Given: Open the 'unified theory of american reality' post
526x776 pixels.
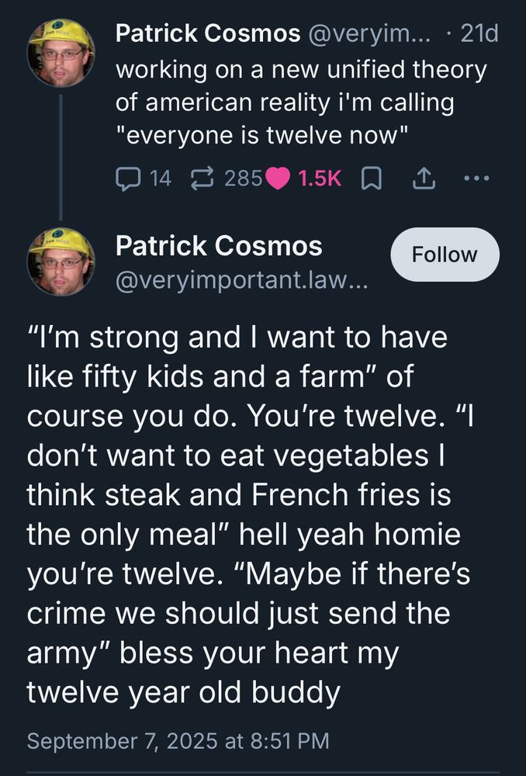Looking at the screenshot, I should point(300,102).
